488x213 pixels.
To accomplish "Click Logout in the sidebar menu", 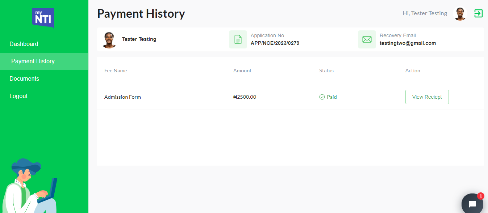I will coord(18,96).
